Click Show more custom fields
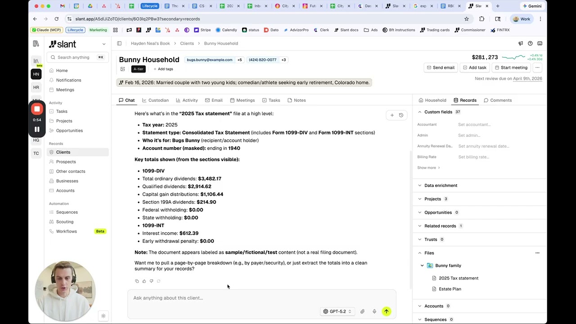576x324 pixels. coord(428,168)
